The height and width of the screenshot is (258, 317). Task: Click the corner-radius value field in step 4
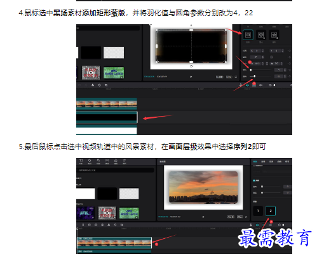tap(279, 76)
